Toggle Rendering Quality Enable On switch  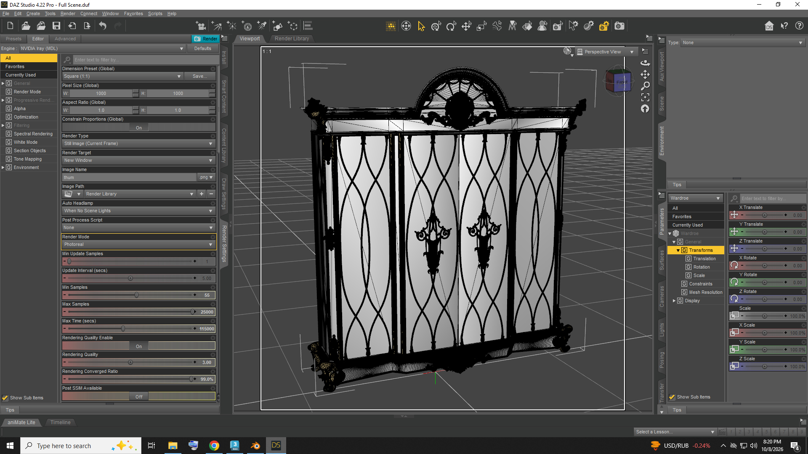click(x=139, y=346)
